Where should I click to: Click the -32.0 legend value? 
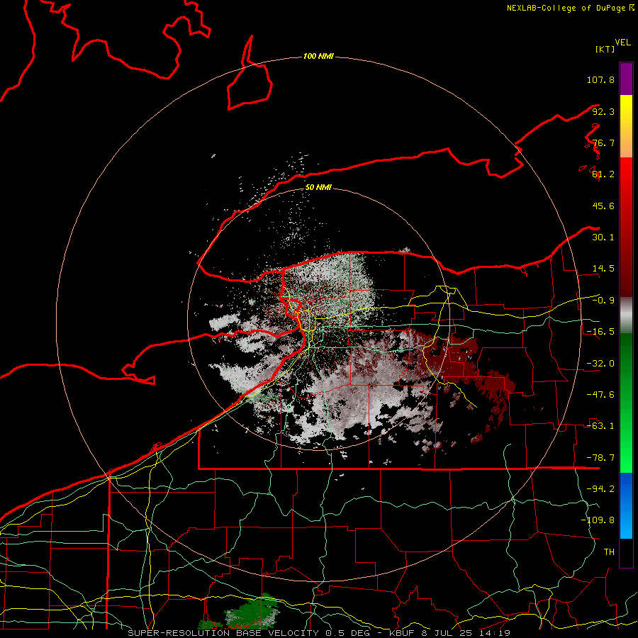tap(600, 364)
